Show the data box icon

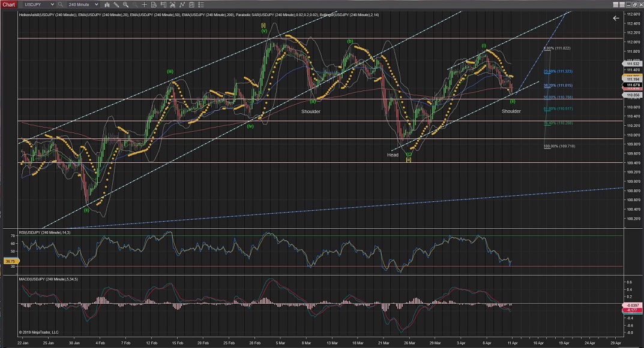154,4
